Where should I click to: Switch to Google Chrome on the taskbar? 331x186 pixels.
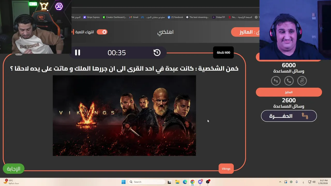[x=192, y=182]
